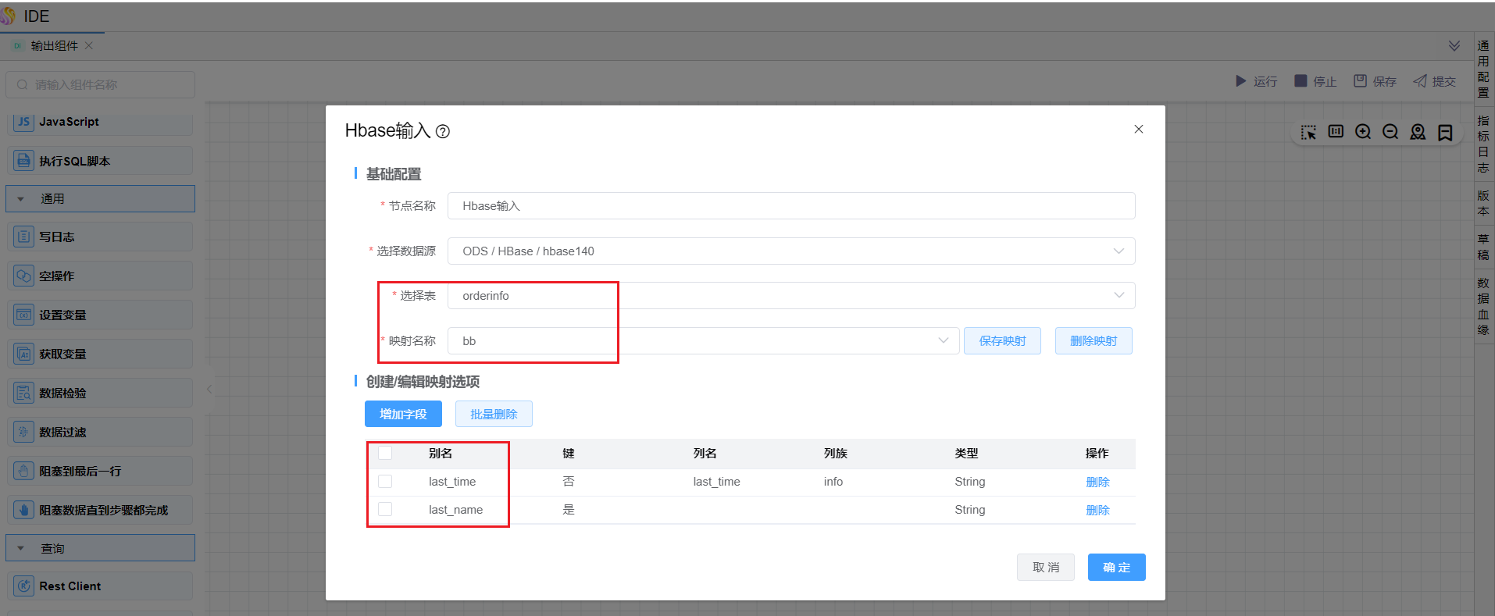Screen dimensions: 1495x616
Task: Click the 提交 paper-plane submit icon
Action: click(x=1420, y=81)
